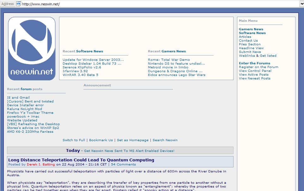The image size is (304, 191).
Task: Open Rome: Total War Demo story
Action: [169, 60]
